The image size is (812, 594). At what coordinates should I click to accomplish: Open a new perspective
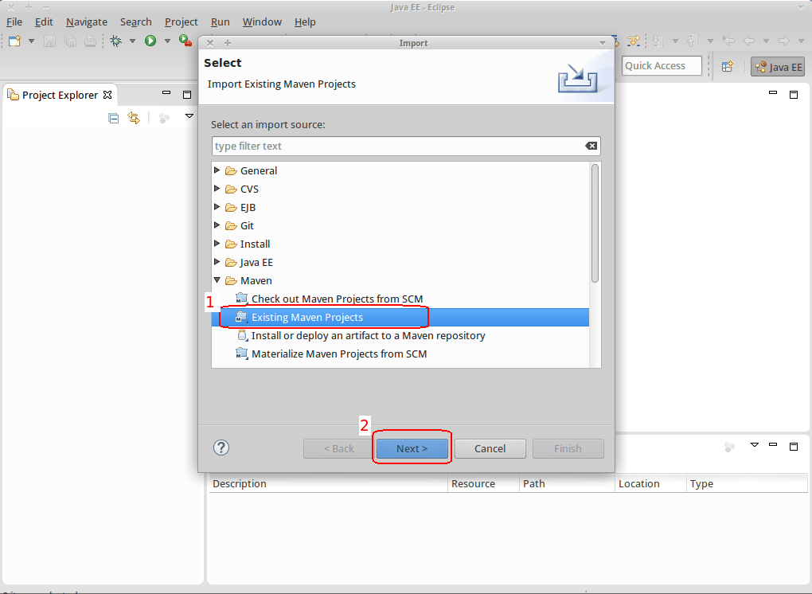click(x=727, y=66)
